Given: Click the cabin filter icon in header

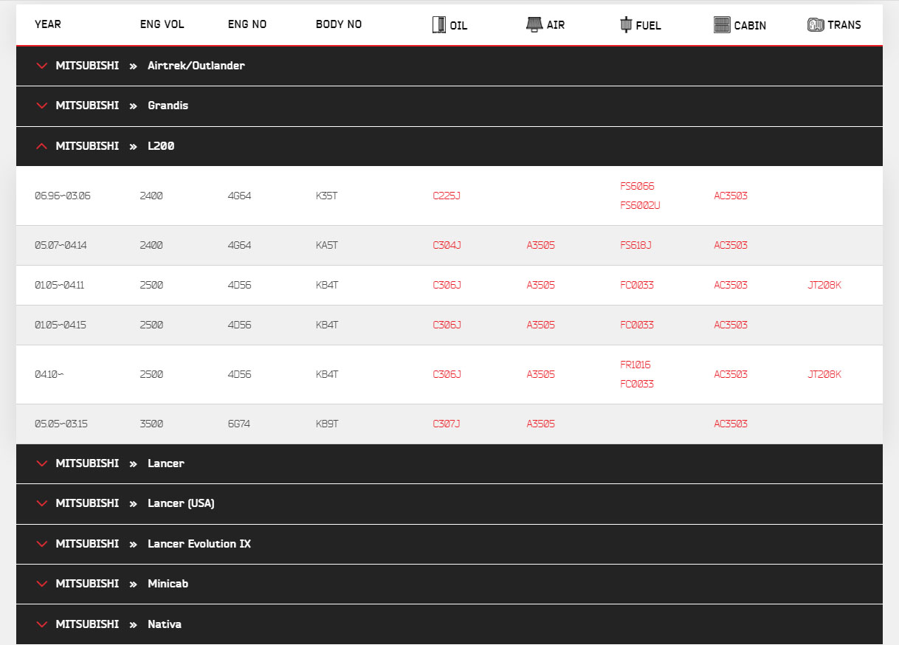Looking at the screenshot, I should click(722, 24).
